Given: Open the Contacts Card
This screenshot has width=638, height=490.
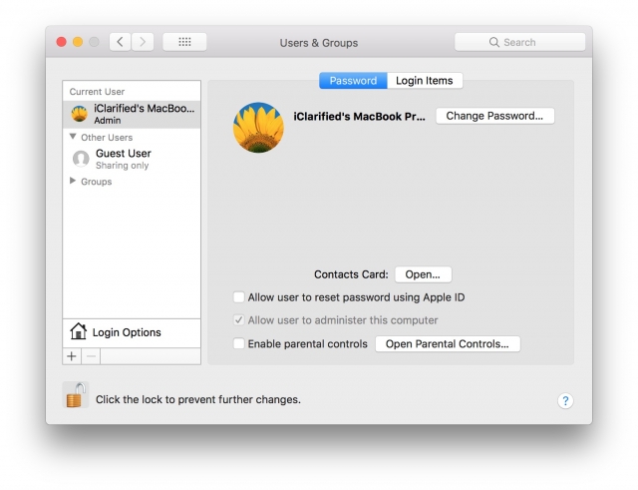Looking at the screenshot, I should pos(423,274).
